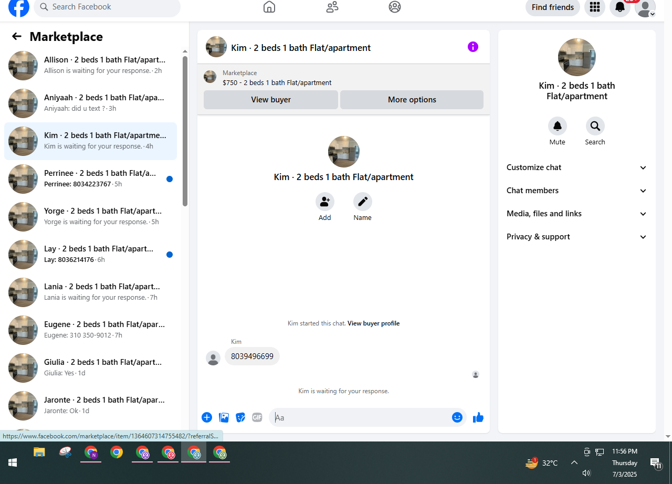This screenshot has height=484, width=672.
Task: Expand Customize chat section
Action: pos(577,167)
